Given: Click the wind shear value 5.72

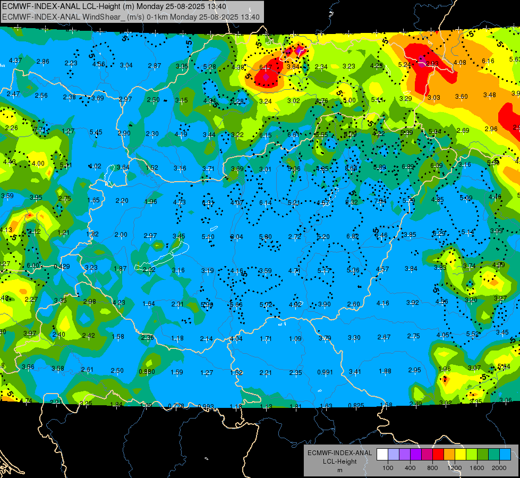Looking at the screenshot, I should [266, 304].
